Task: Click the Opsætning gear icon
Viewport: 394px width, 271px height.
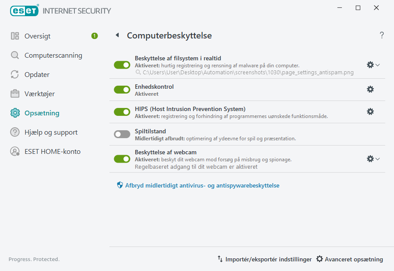Action: tap(15, 113)
